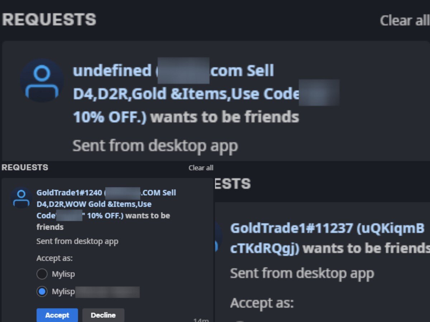Select the second Mylisp radio button
This screenshot has width=430, height=322.
coord(42,292)
